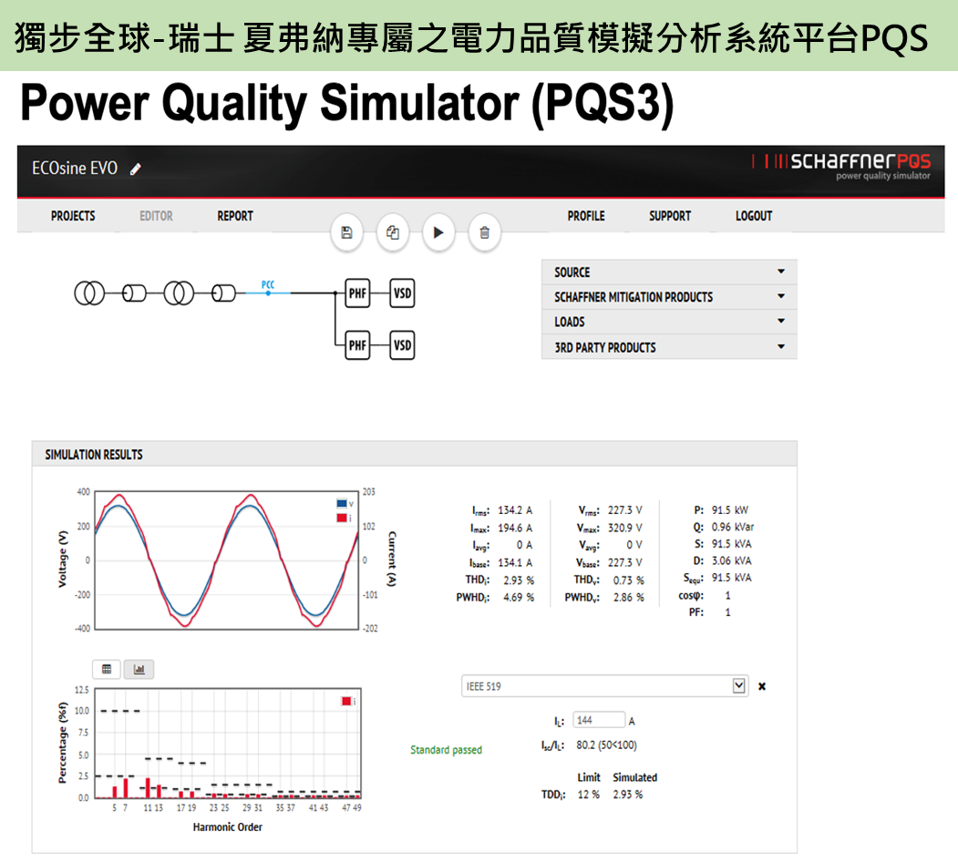Click the pencil icon beside ECOsine EVO

click(x=136, y=170)
